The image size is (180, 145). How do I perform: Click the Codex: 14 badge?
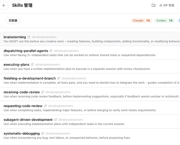pyautogui.click(x=165, y=21)
